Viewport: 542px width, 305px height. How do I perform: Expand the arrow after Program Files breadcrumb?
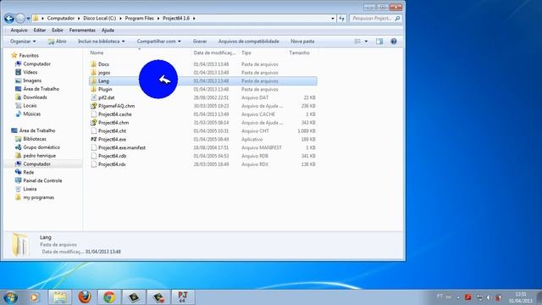click(x=158, y=19)
